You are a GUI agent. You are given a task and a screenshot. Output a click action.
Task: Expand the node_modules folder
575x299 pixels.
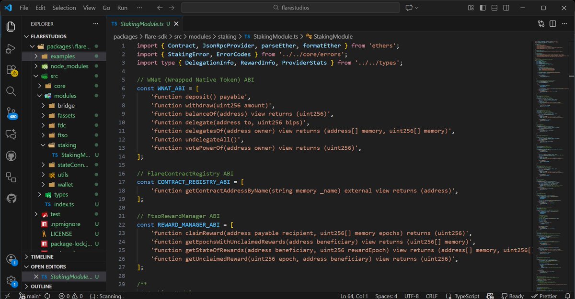tap(64, 66)
